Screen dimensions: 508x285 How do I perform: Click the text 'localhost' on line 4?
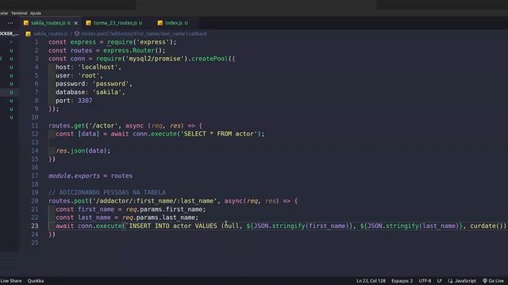coord(98,67)
